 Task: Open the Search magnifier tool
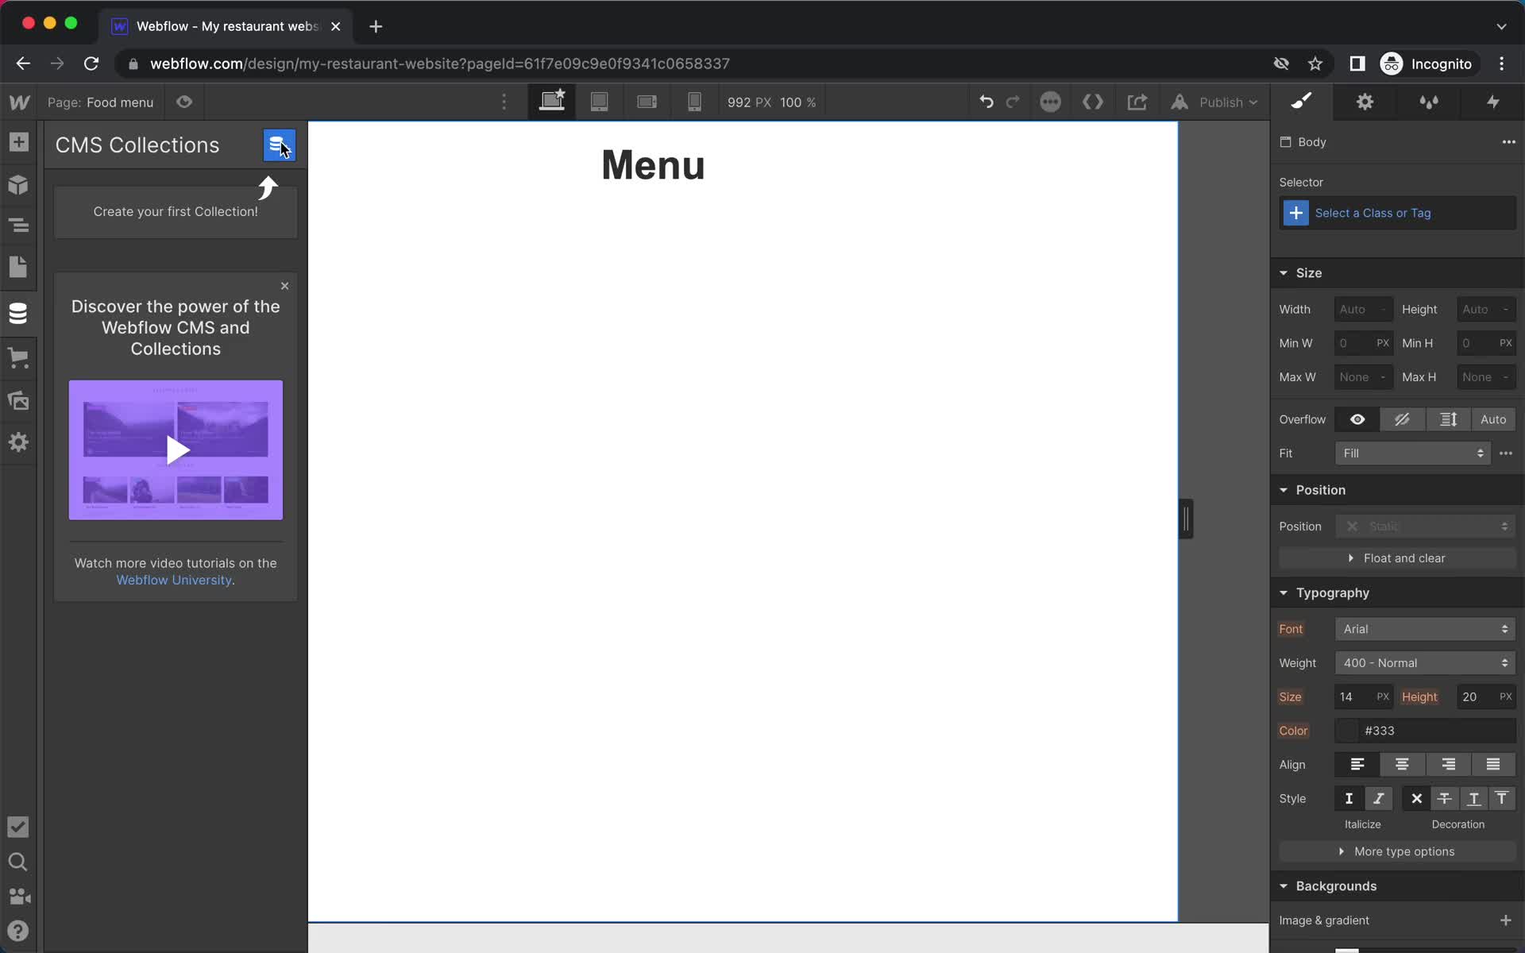(x=17, y=862)
